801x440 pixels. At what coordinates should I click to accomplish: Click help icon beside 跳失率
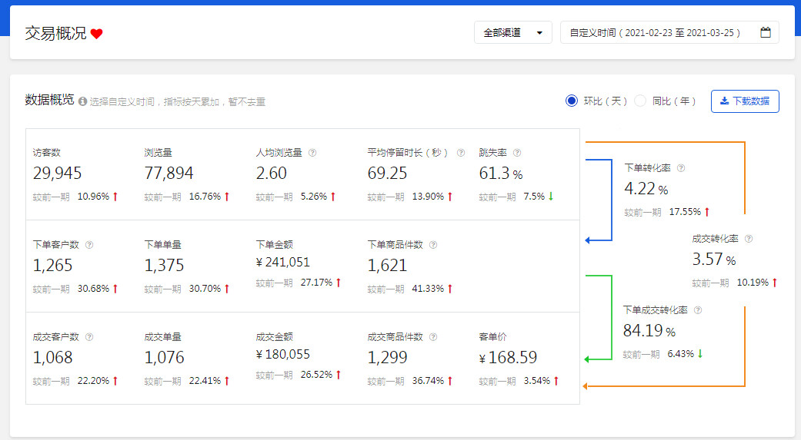[517, 153]
